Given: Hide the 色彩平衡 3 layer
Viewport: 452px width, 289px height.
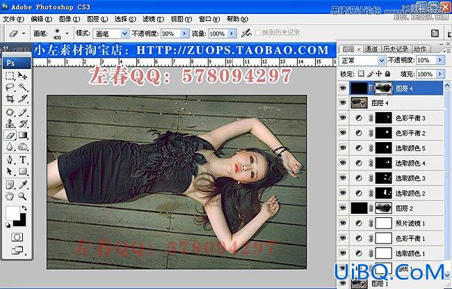Looking at the screenshot, I should [x=343, y=118].
